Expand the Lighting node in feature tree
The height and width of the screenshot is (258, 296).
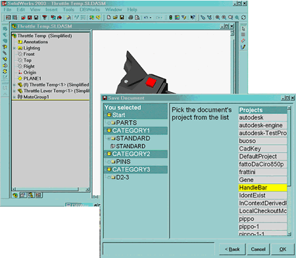click(14, 48)
